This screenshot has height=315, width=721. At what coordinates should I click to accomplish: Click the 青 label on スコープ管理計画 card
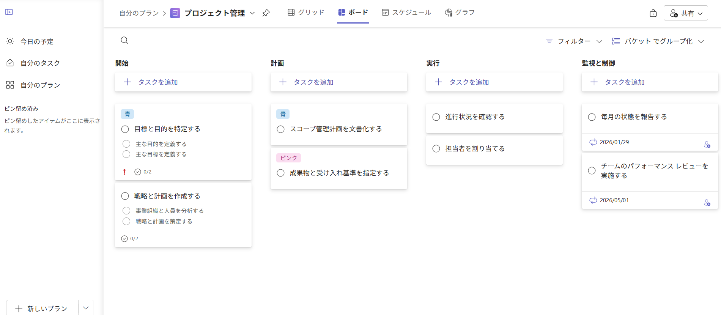tap(283, 114)
